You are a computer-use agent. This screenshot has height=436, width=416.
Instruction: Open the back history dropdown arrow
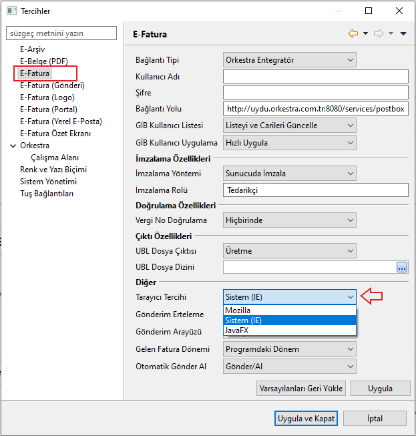(365, 34)
